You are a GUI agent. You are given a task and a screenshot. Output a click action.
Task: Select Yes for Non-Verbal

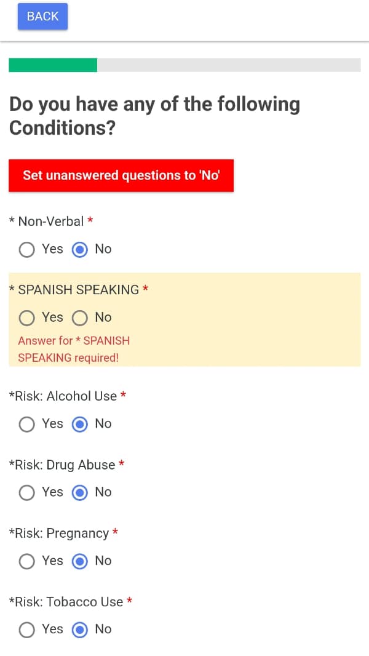26,249
